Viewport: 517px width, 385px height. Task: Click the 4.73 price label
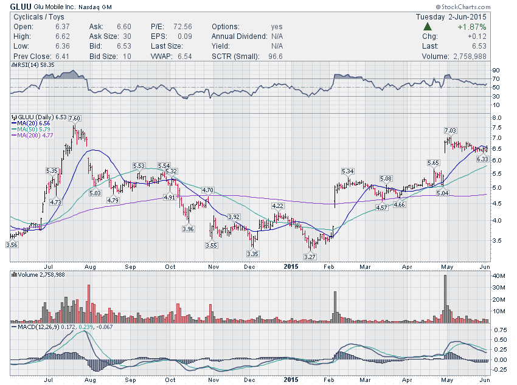point(56,202)
